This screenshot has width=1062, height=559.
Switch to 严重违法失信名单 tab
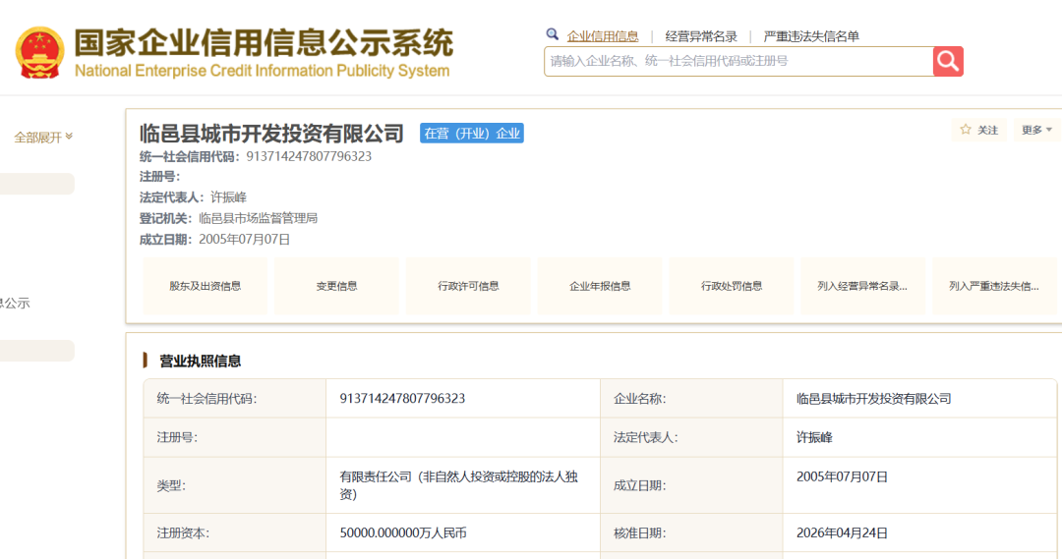(x=811, y=36)
